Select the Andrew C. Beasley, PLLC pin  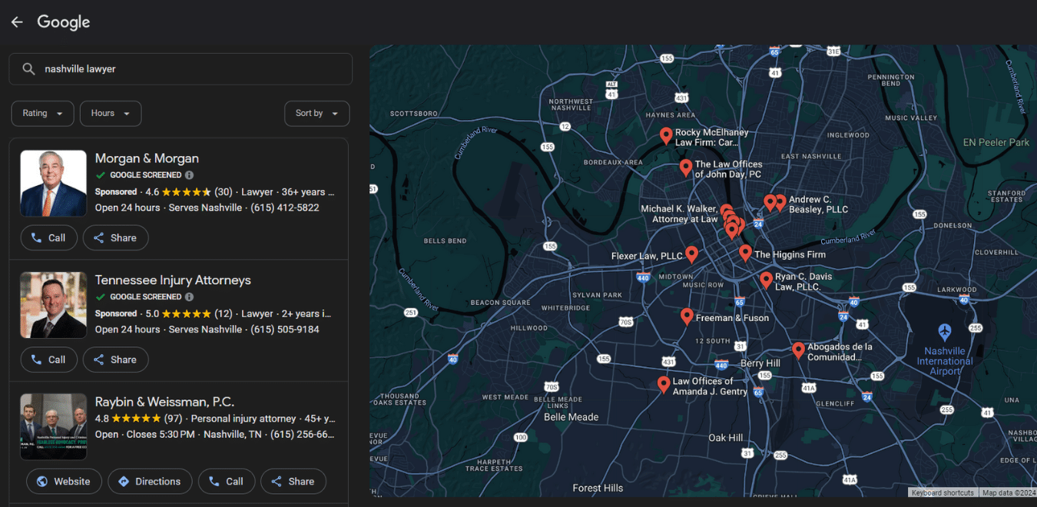[x=780, y=203]
